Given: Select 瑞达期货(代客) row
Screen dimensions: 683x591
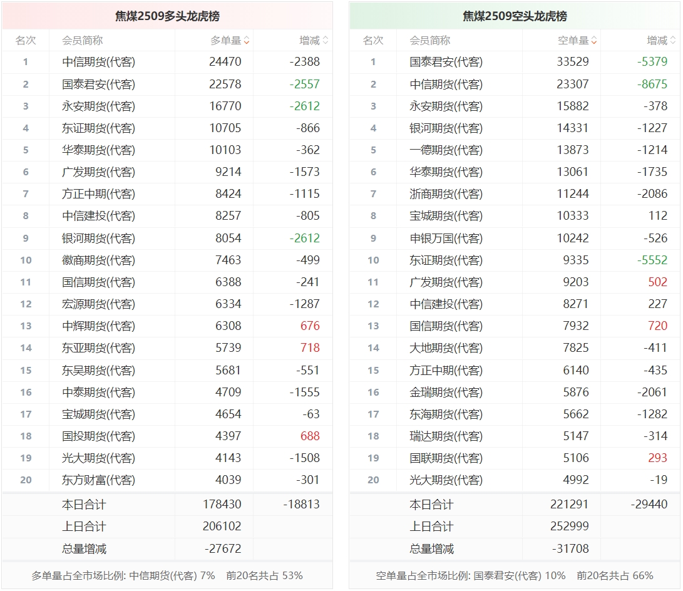Looking at the screenshot, I should [x=515, y=436].
